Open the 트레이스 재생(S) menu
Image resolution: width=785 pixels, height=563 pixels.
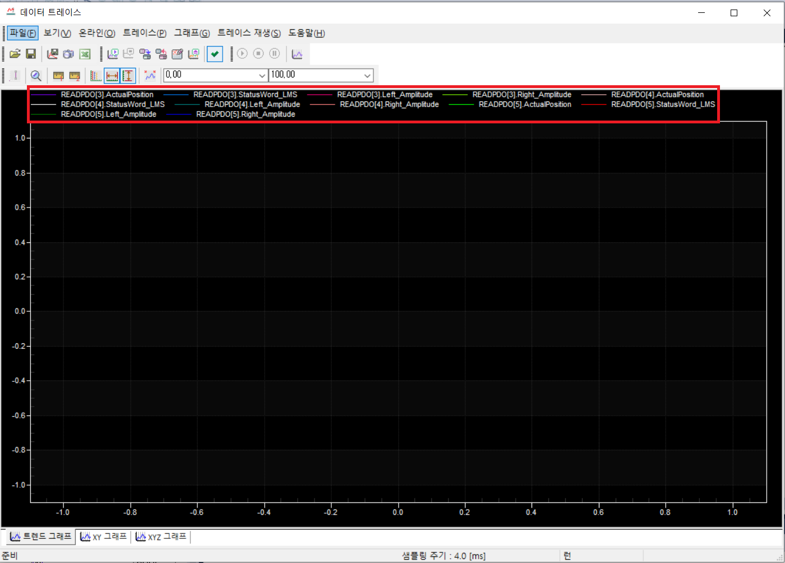pyautogui.click(x=249, y=33)
